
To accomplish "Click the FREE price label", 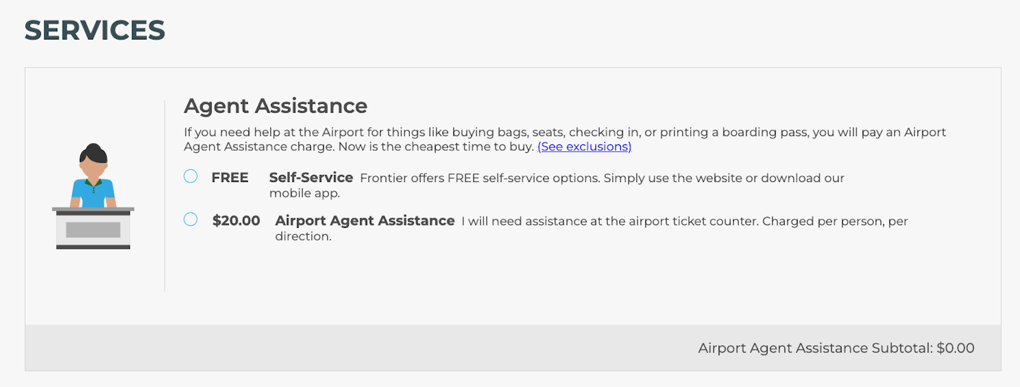I will (229, 178).
